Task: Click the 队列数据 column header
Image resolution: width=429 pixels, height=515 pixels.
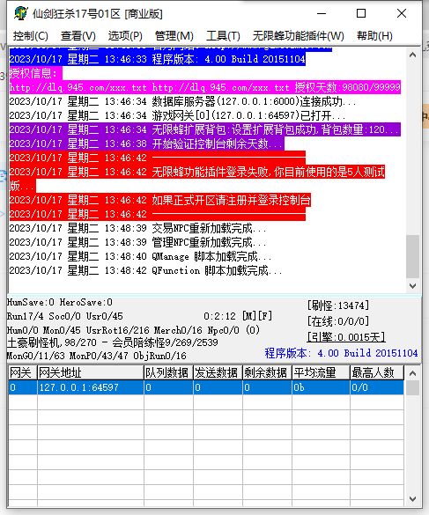Action: tap(168, 372)
